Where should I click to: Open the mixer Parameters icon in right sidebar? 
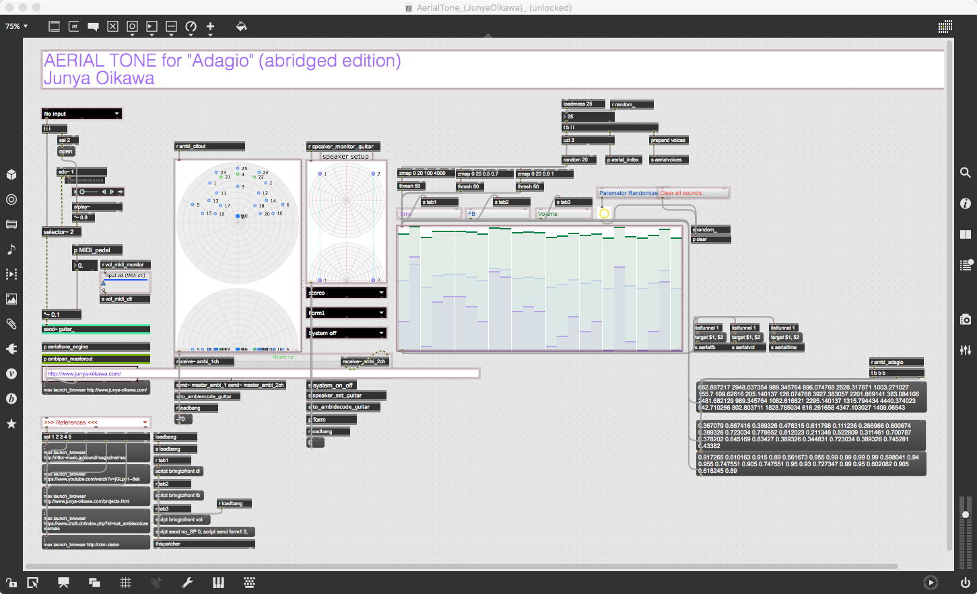(x=966, y=350)
